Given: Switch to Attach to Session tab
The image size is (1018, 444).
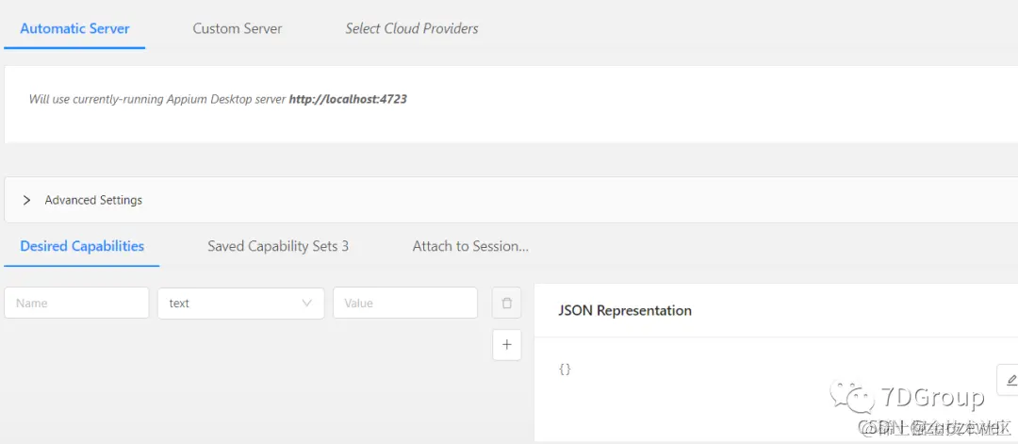Looking at the screenshot, I should (x=470, y=246).
